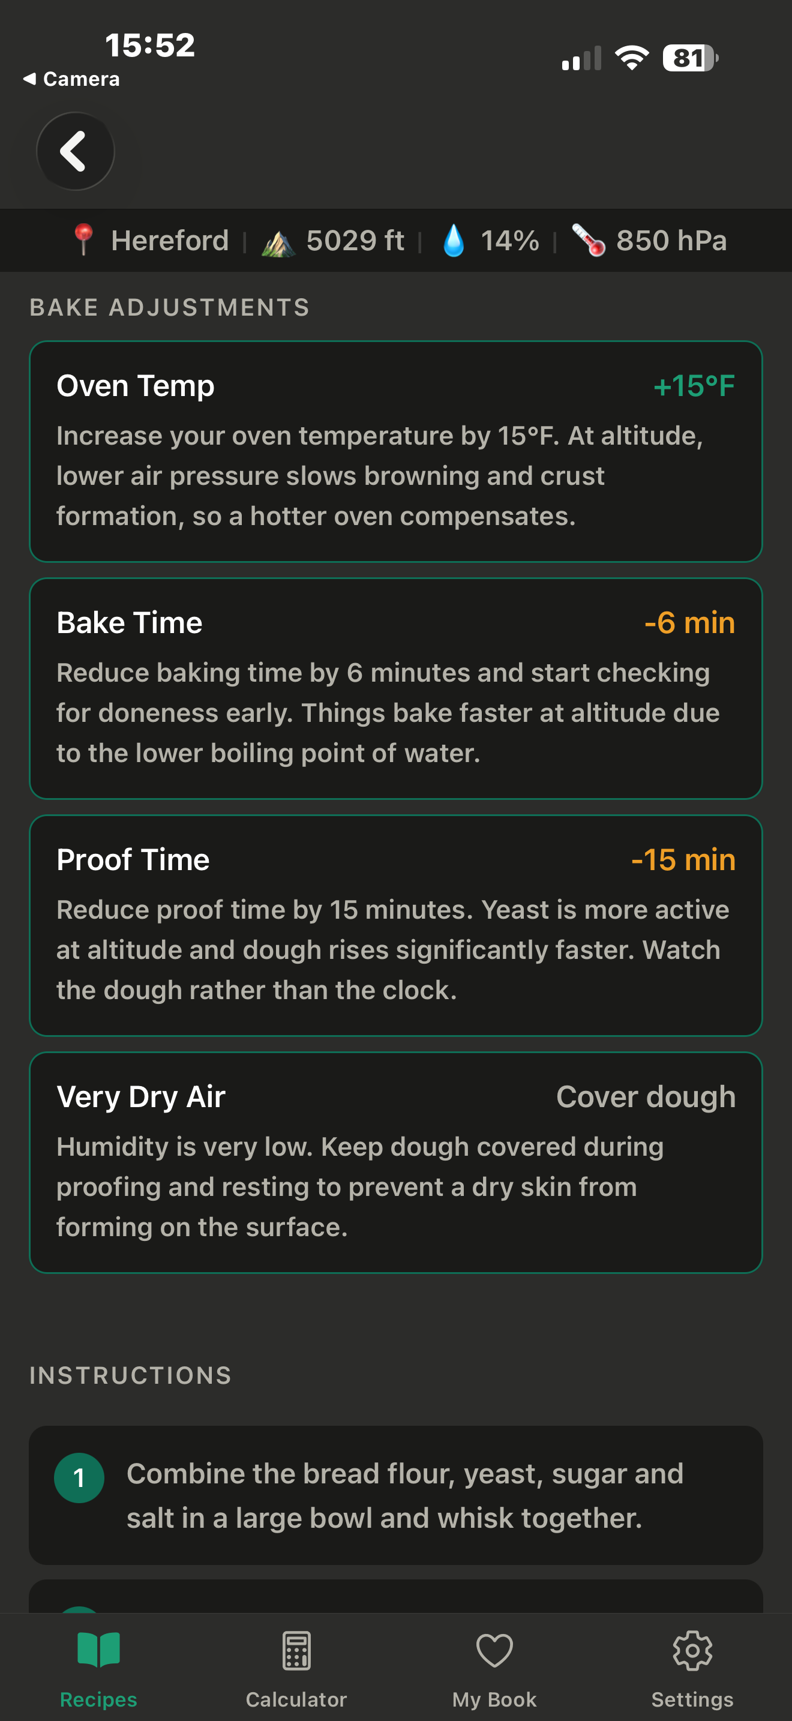Tap the mountain altitude icon
This screenshot has height=1721, width=792.
tap(278, 241)
